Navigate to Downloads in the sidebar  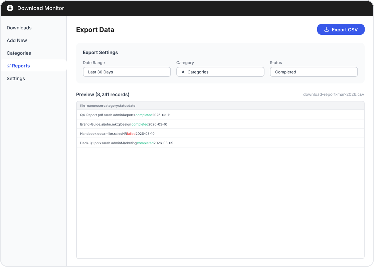(x=19, y=28)
